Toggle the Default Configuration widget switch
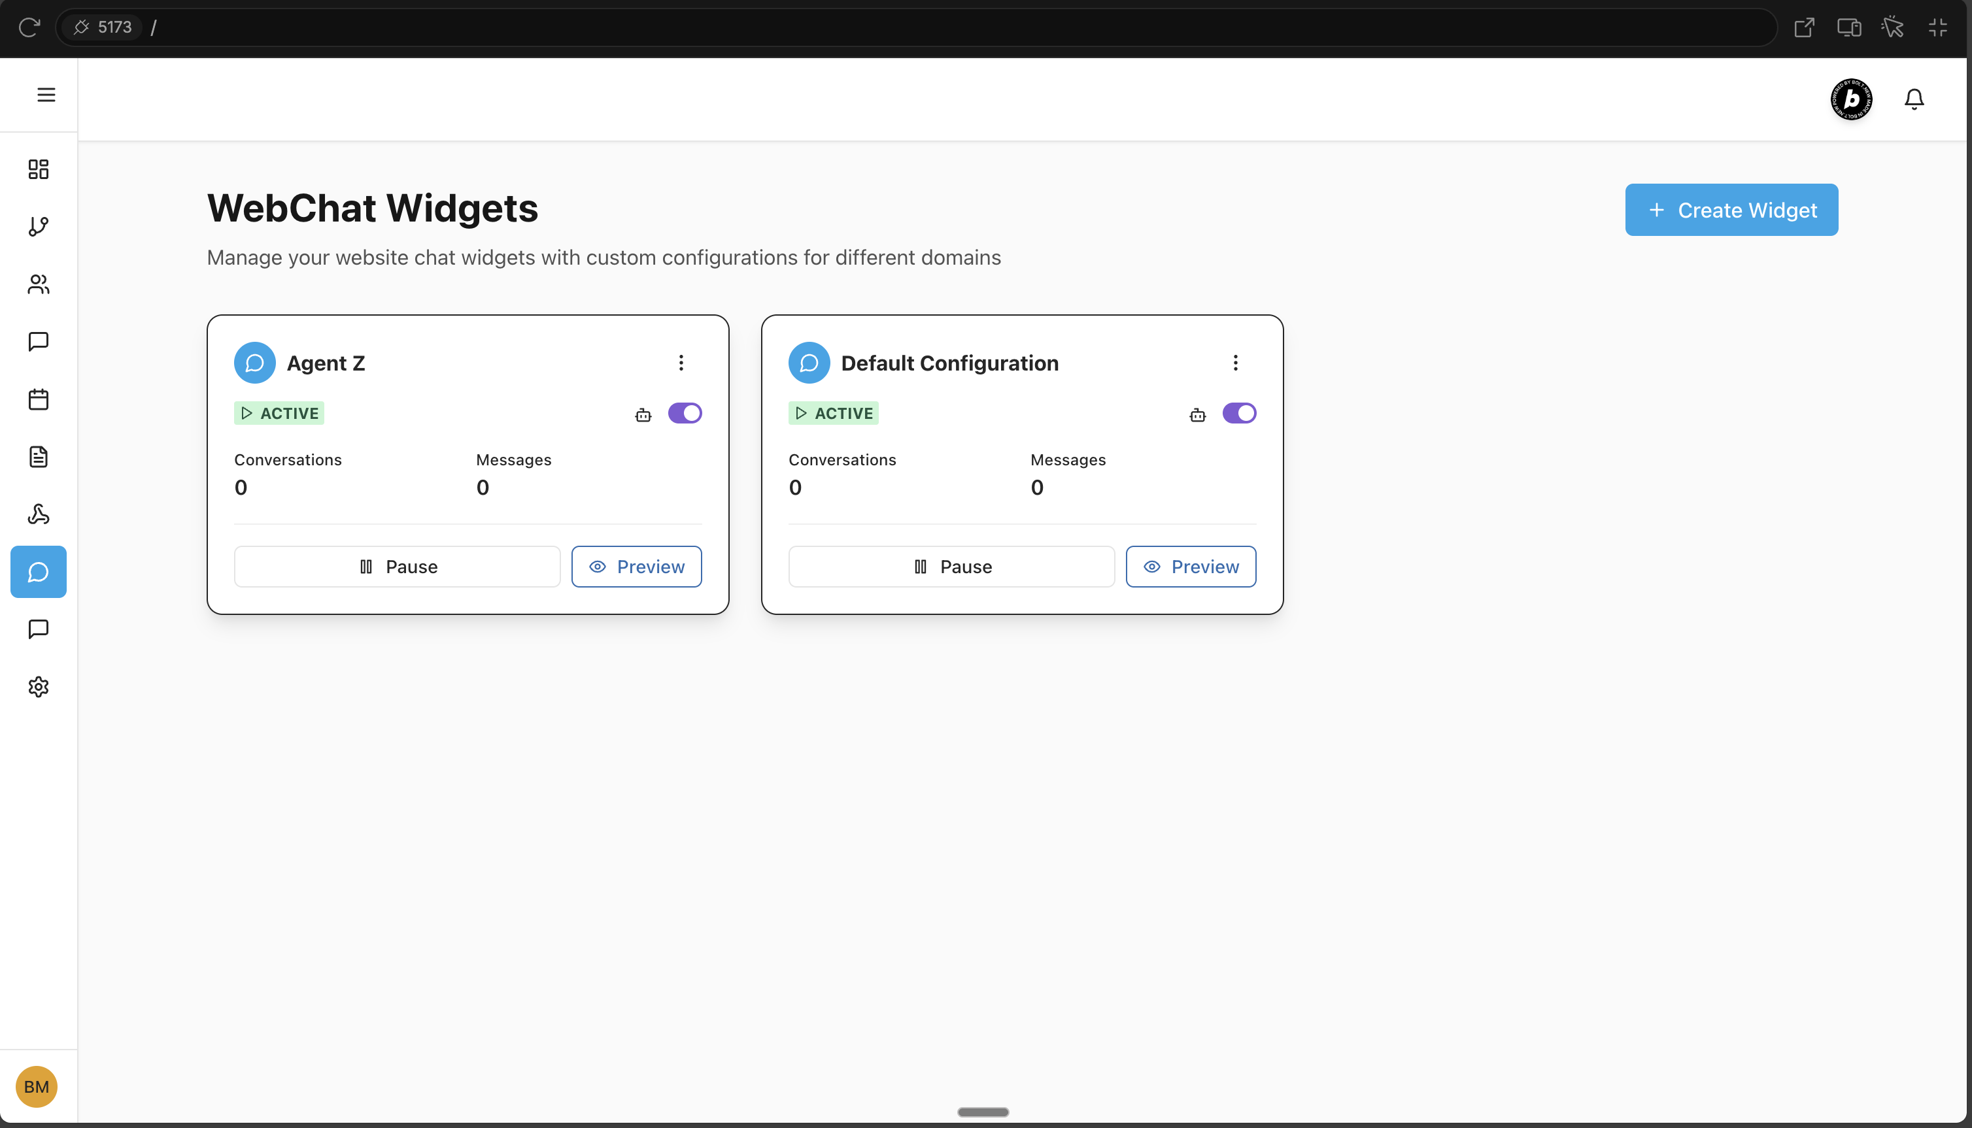The width and height of the screenshot is (1972, 1128). click(x=1239, y=413)
